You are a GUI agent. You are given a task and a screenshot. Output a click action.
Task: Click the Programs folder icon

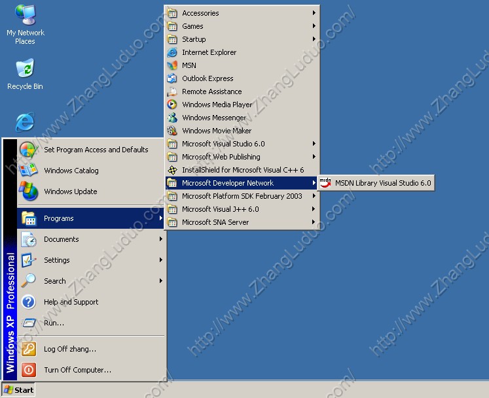[x=29, y=218]
